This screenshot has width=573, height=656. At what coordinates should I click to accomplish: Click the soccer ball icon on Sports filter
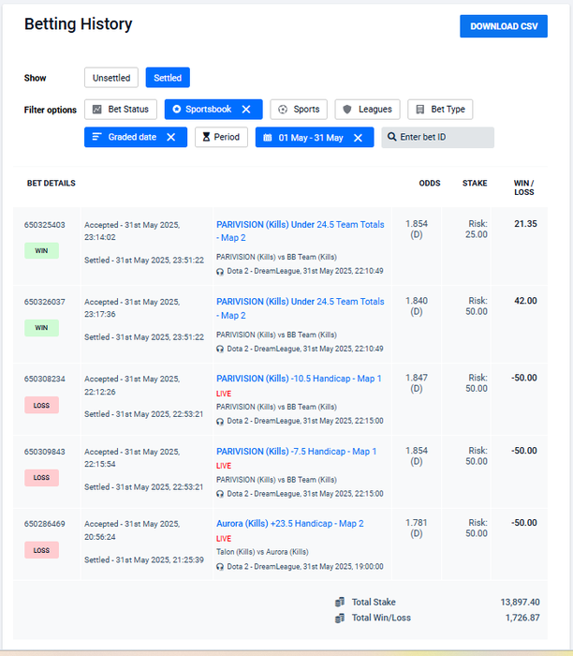(281, 110)
